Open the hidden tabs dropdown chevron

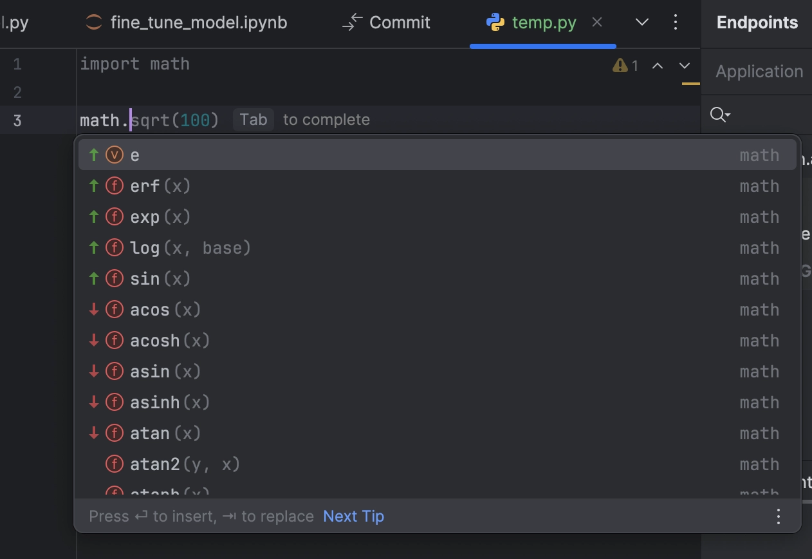point(641,21)
